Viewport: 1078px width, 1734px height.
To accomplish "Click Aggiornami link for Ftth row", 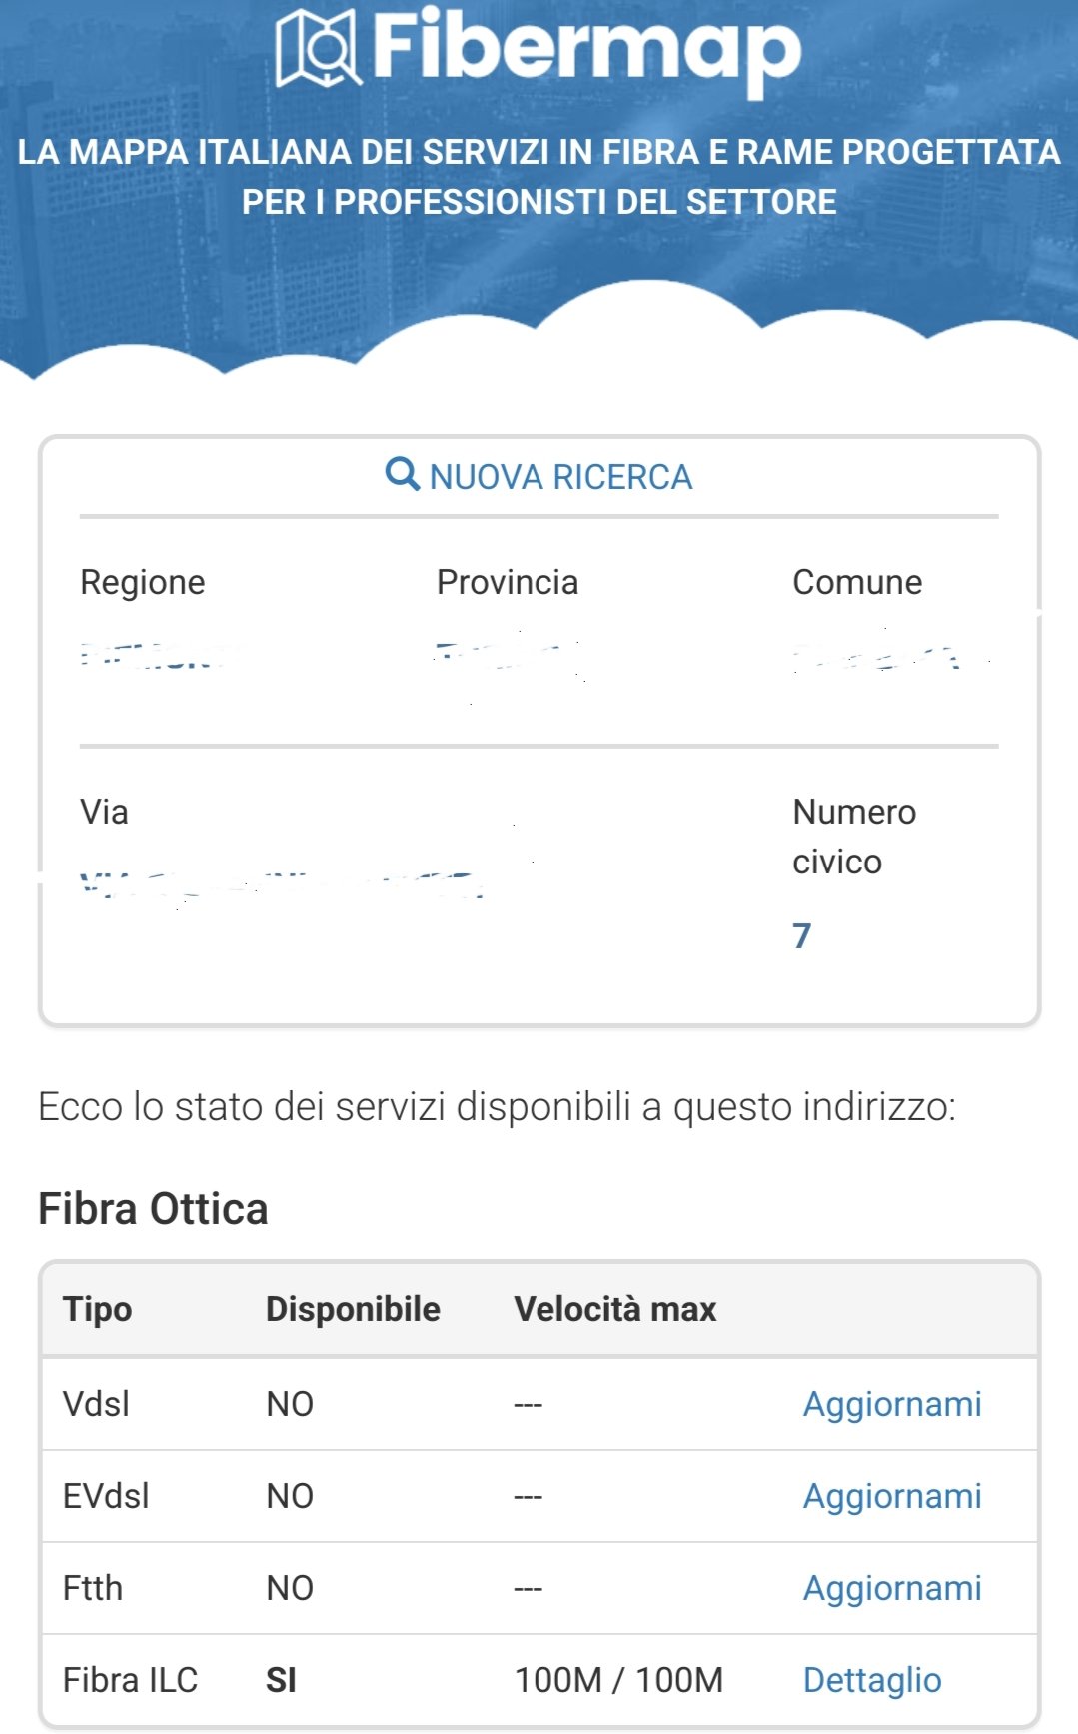I will (x=892, y=1588).
